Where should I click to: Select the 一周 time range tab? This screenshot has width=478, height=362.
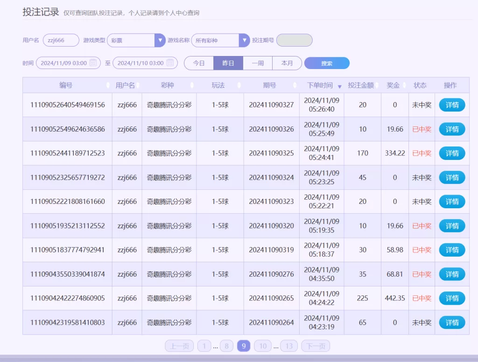coord(258,63)
